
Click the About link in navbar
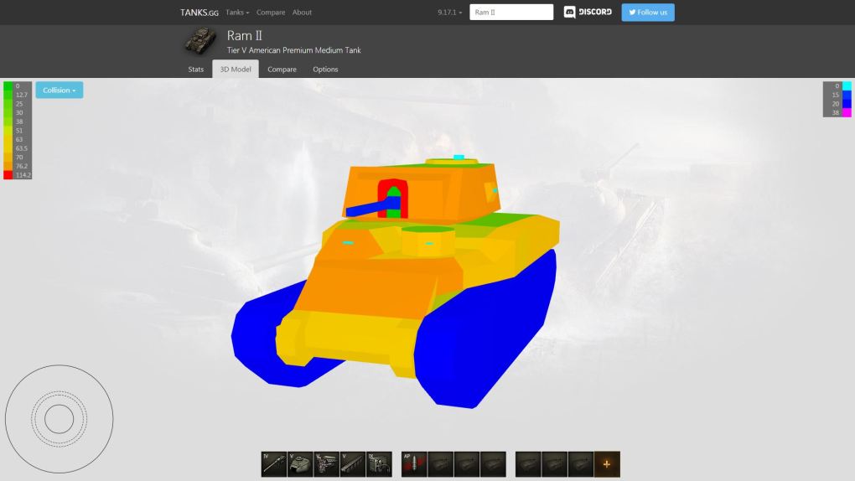[x=302, y=13]
